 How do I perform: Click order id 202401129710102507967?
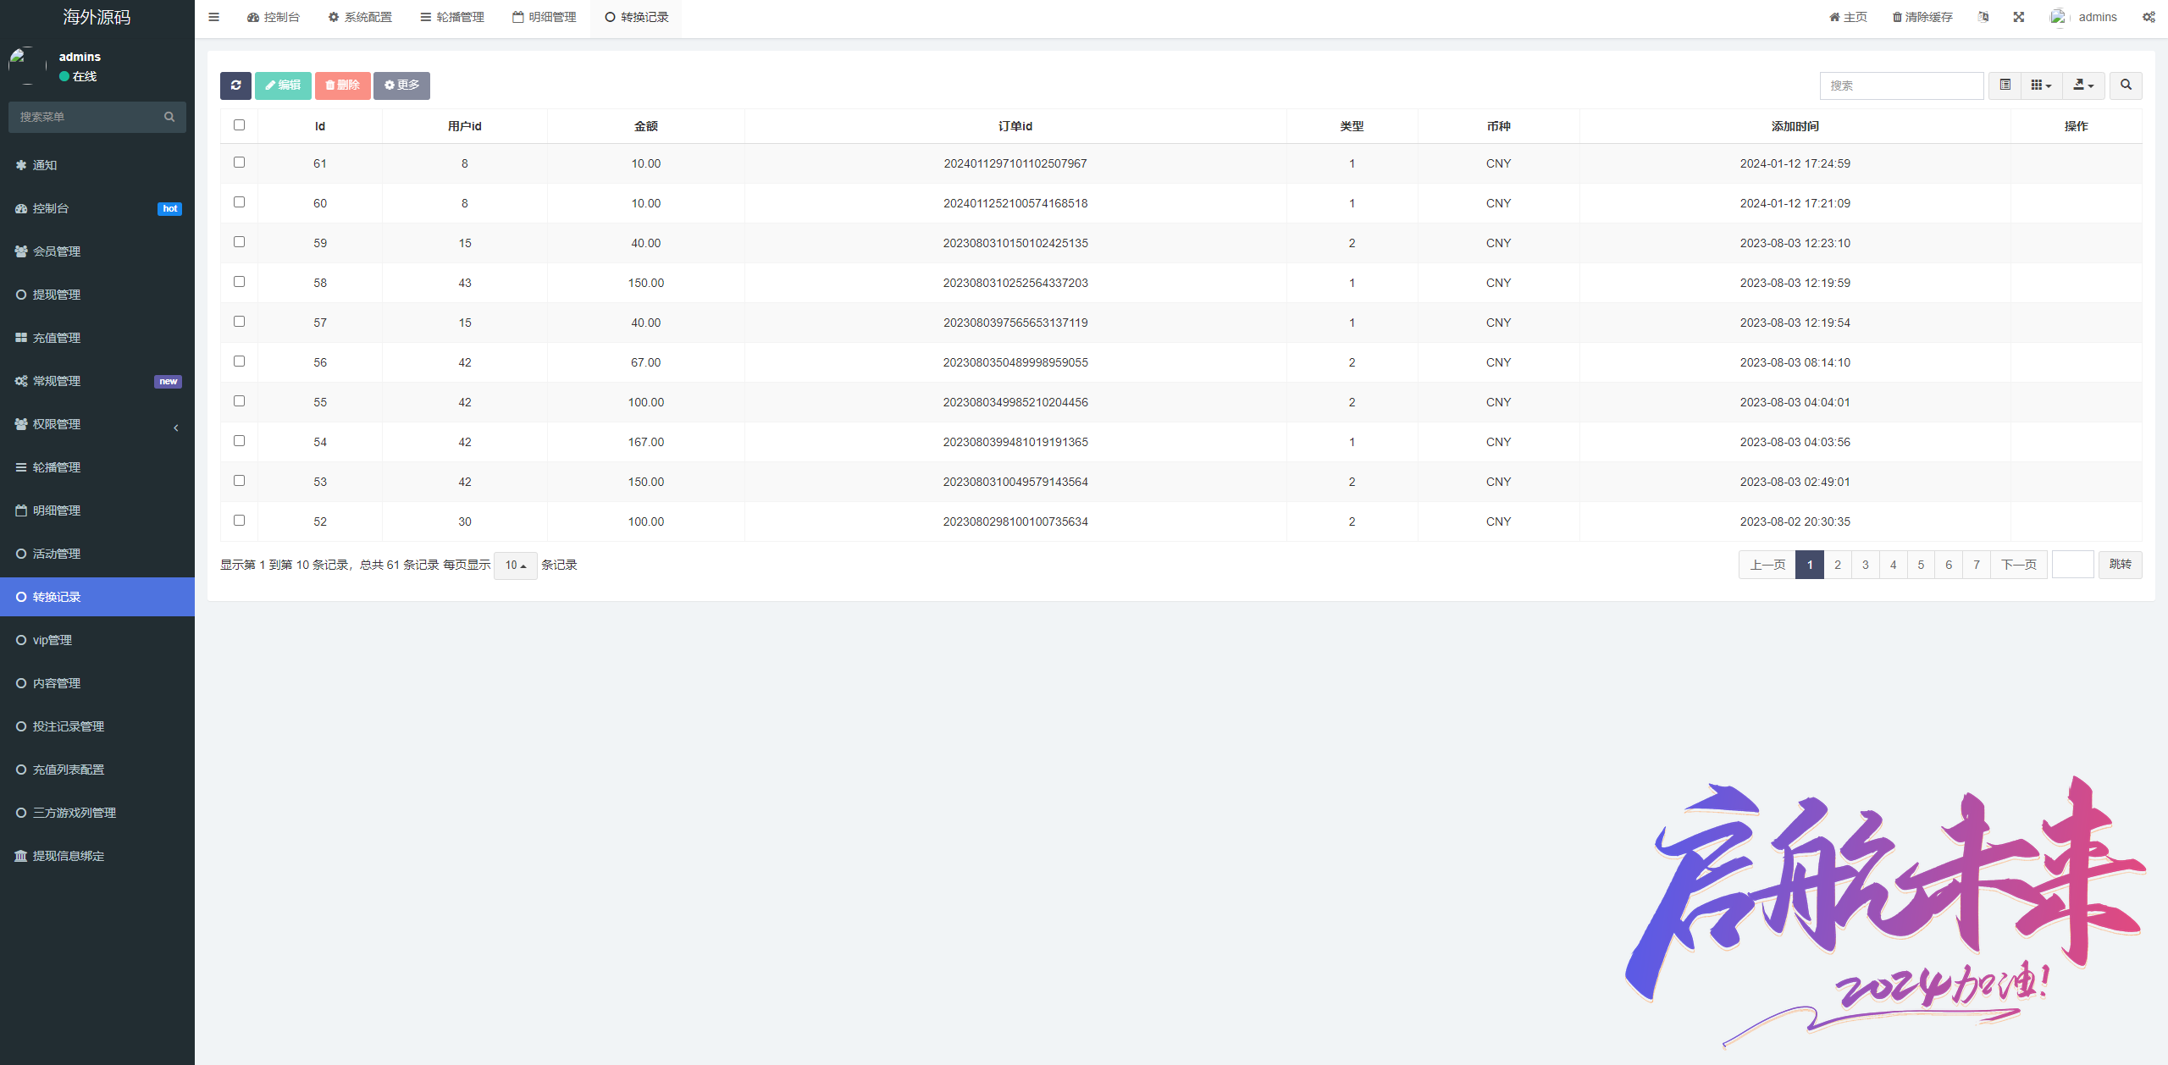pyautogui.click(x=1015, y=163)
